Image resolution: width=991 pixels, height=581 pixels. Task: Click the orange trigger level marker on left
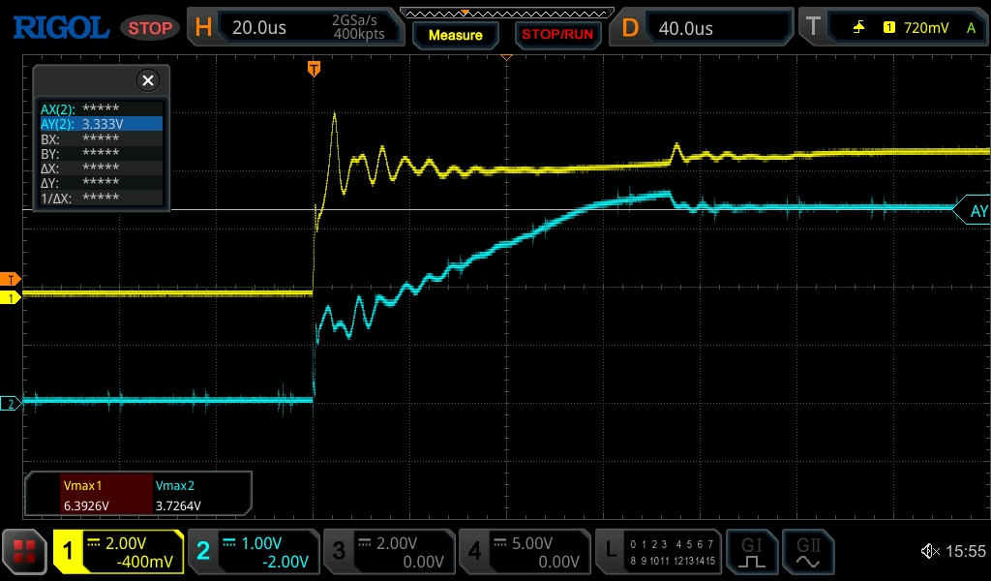pyautogui.click(x=11, y=279)
